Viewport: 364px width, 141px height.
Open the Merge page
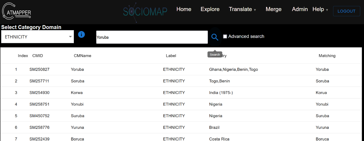pos(273,9)
